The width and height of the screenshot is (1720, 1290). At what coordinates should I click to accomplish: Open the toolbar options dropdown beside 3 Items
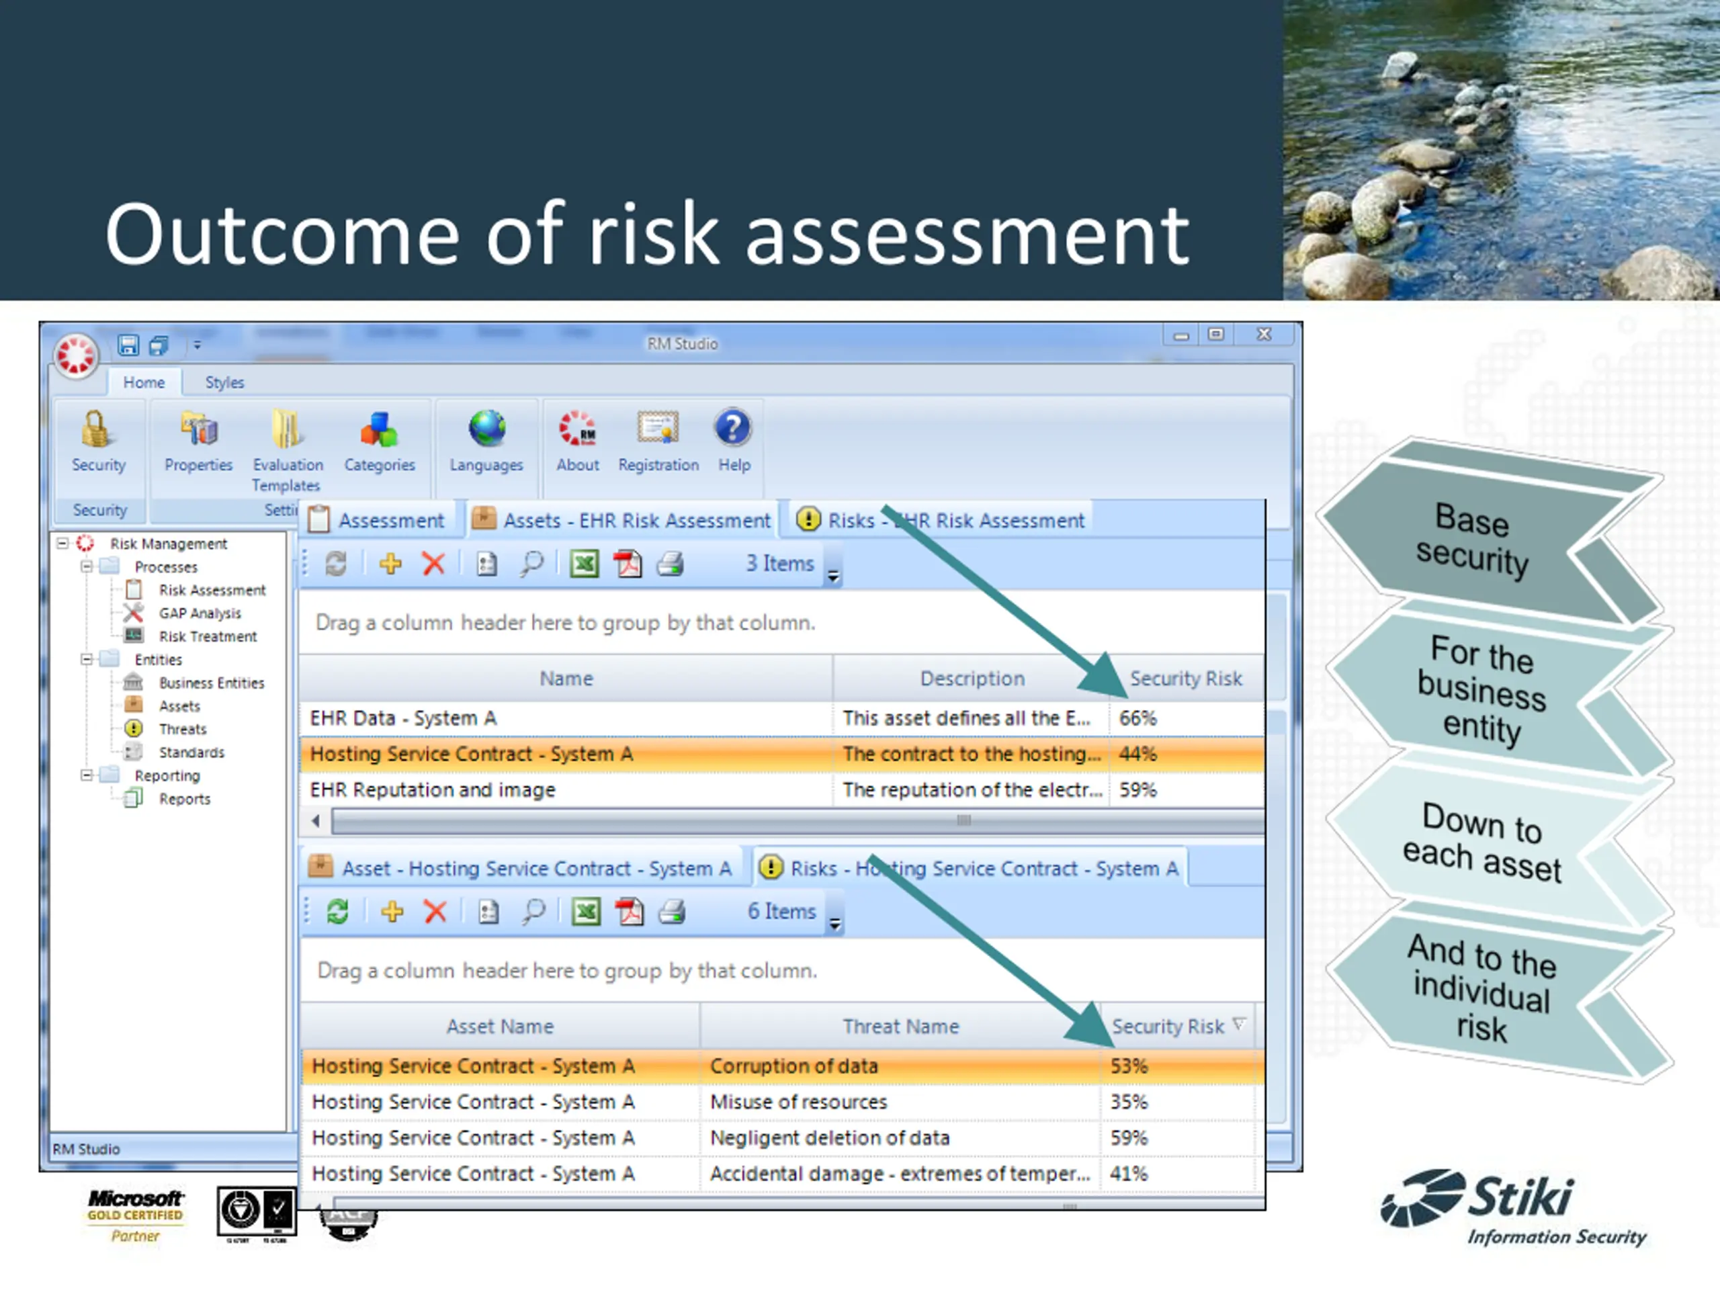point(834,576)
